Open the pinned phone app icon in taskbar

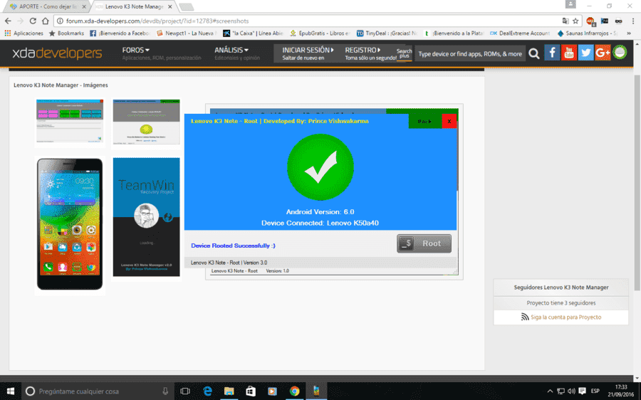[316, 391]
